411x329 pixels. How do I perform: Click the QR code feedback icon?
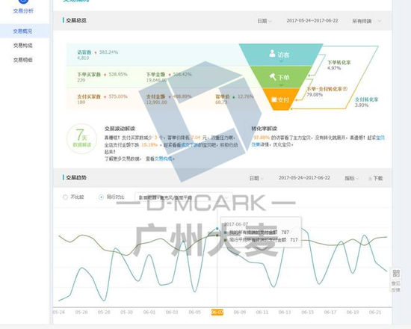tap(396, 274)
